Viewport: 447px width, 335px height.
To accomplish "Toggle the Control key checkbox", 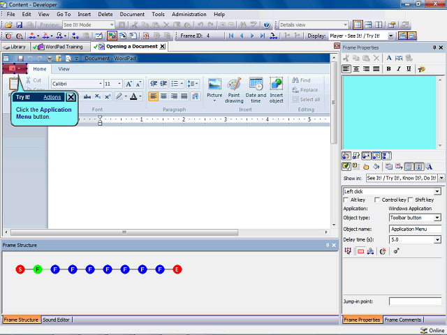I will (x=377, y=200).
